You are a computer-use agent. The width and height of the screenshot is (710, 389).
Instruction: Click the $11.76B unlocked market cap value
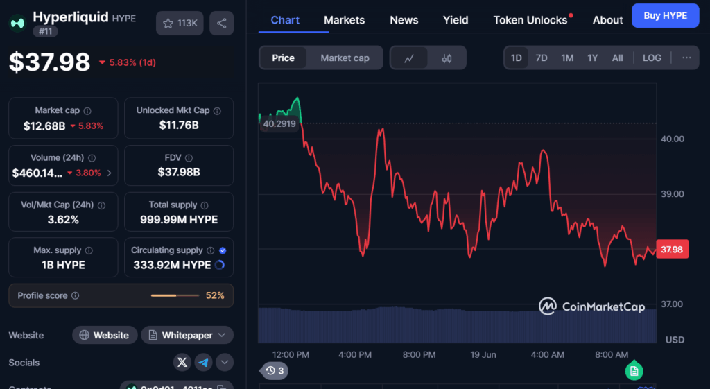pos(179,125)
